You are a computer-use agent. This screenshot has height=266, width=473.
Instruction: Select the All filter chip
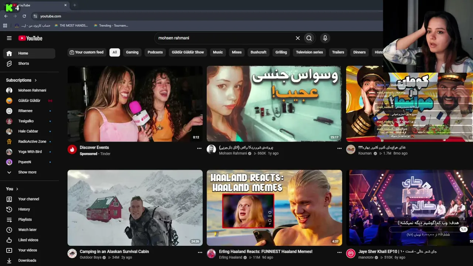[115, 52]
